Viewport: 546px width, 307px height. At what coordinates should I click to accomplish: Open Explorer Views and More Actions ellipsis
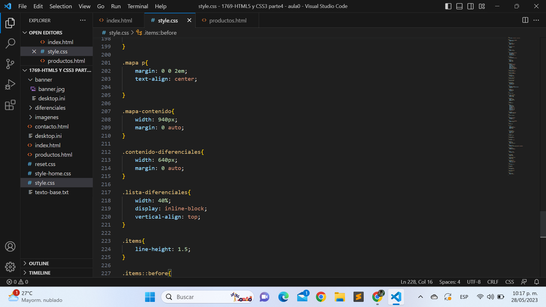(x=83, y=20)
